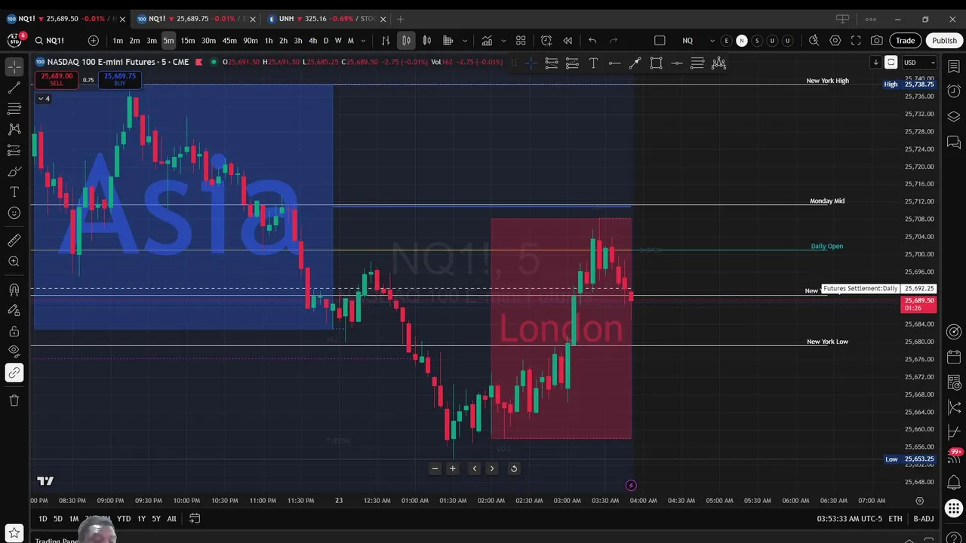Viewport: 966px width, 543px height.
Task: Open the indicators menu icon
Action: [487, 41]
